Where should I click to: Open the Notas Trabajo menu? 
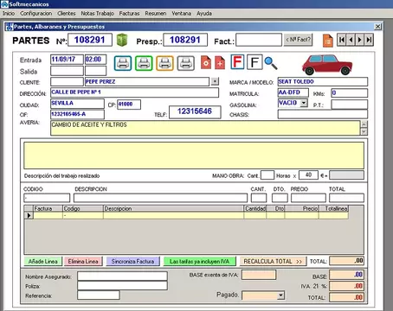coord(97,13)
